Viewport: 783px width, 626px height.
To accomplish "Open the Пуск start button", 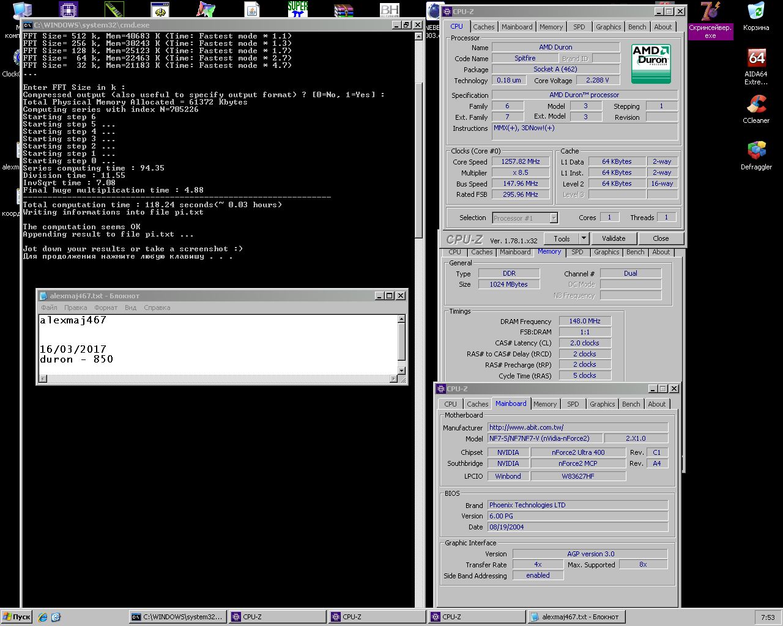I will pos(17,617).
